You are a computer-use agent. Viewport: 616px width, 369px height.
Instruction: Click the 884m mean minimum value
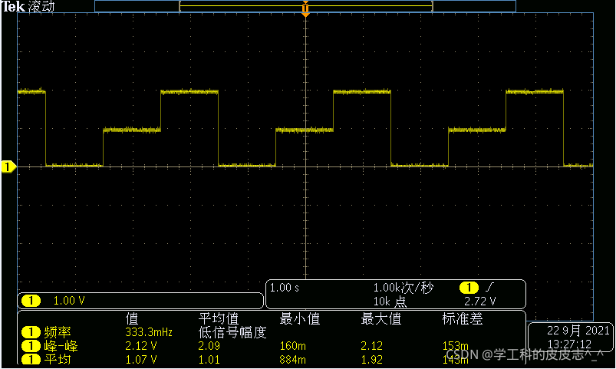(293, 360)
